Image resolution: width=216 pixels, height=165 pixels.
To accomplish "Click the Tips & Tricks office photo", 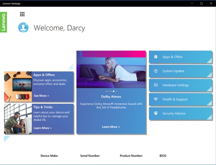I will pos(18,119).
